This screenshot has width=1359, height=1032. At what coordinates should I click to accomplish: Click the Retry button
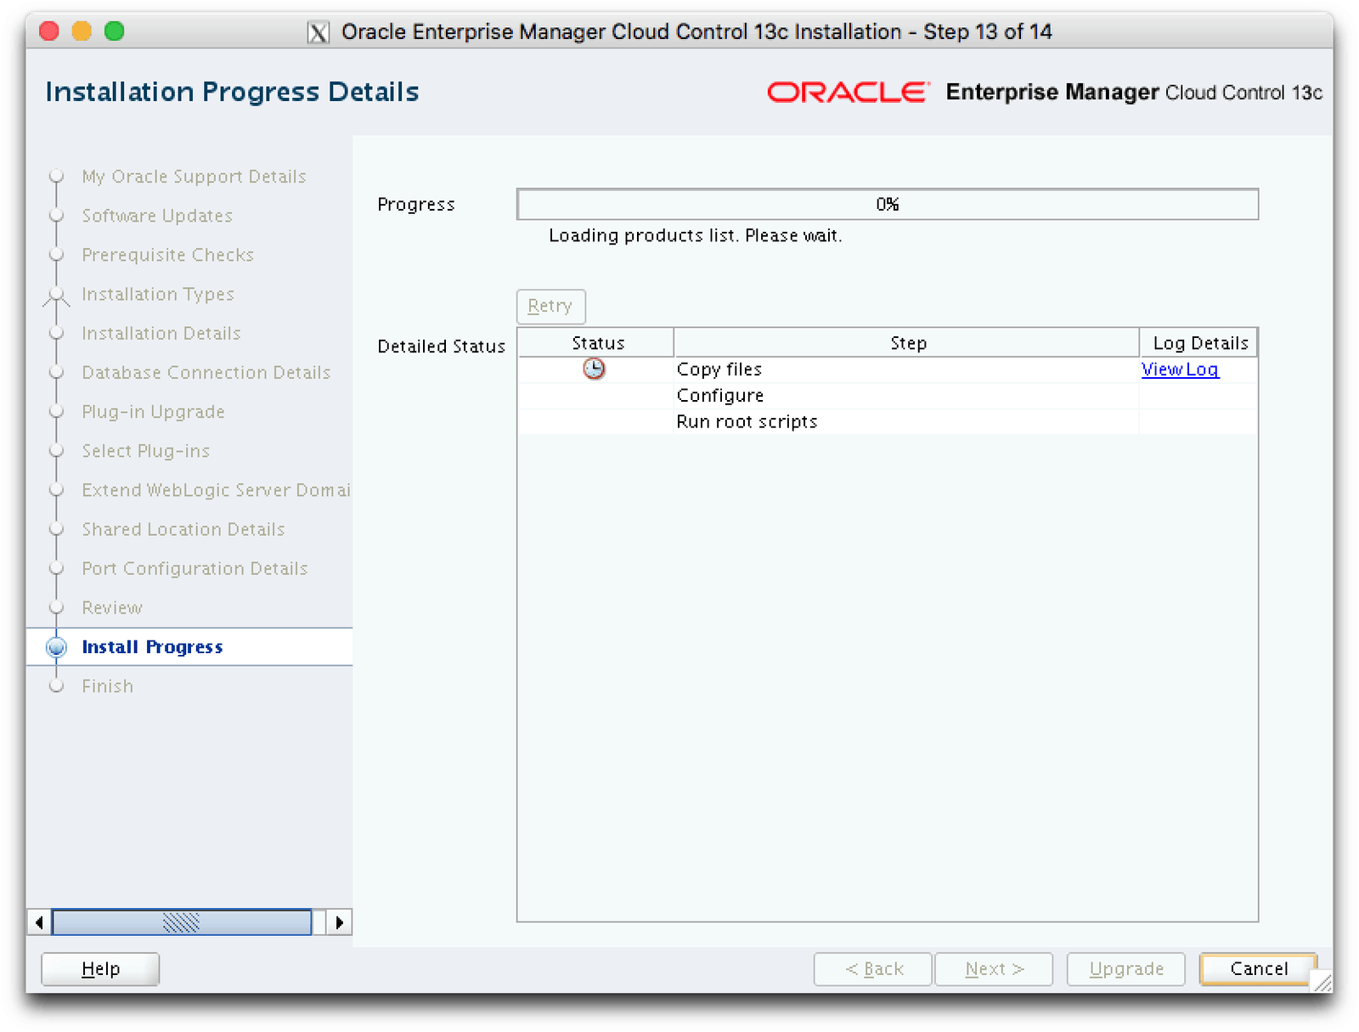click(x=550, y=306)
